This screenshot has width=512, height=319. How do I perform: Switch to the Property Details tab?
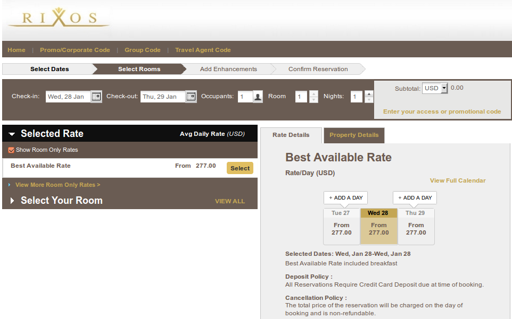coord(354,135)
